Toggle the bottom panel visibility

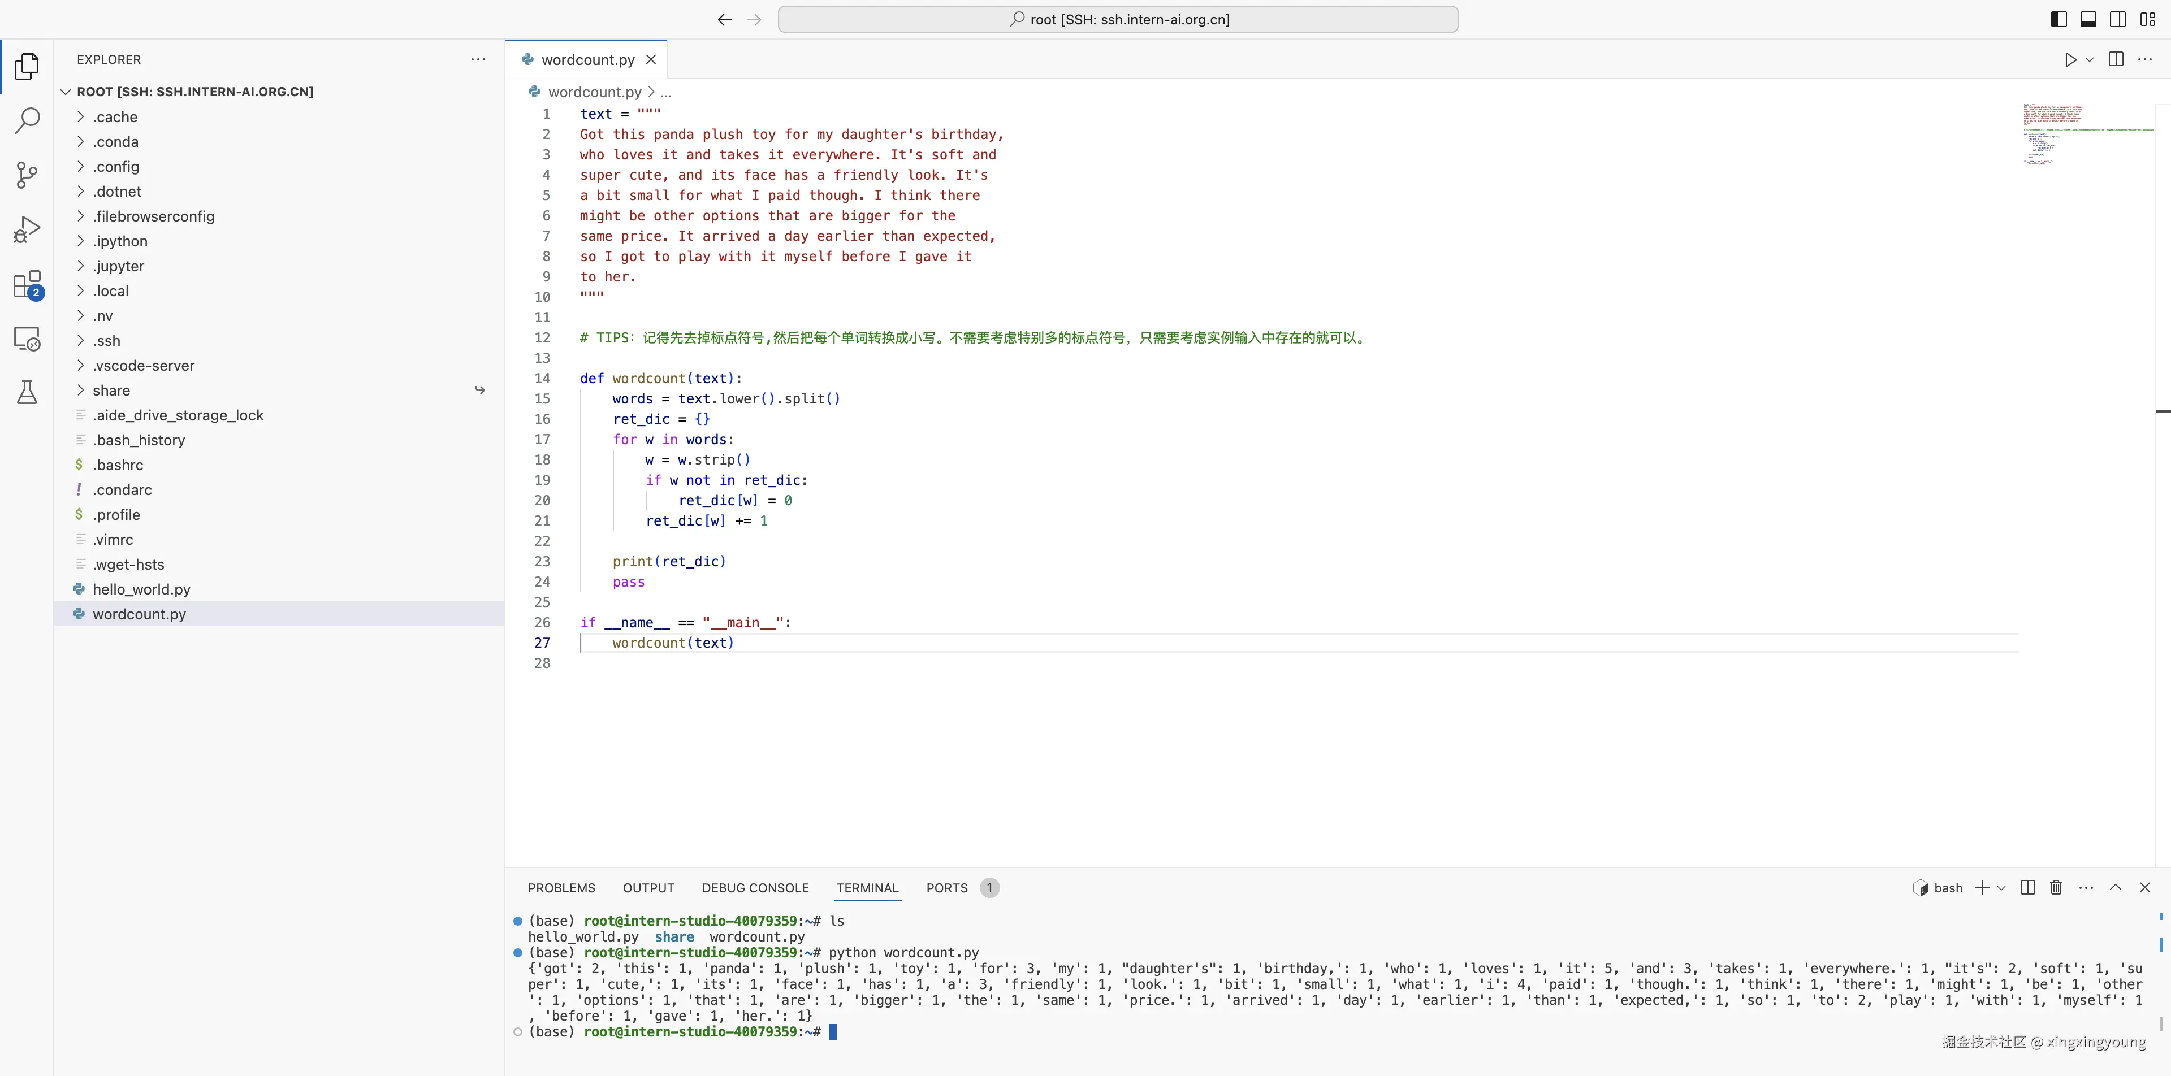click(x=2087, y=19)
